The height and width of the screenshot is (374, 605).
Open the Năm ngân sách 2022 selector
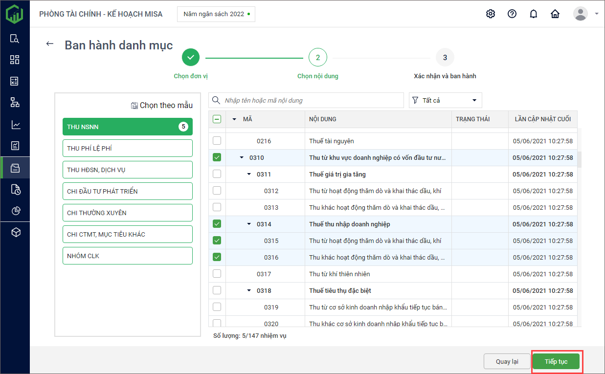pyautogui.click(x=216, y=14)
